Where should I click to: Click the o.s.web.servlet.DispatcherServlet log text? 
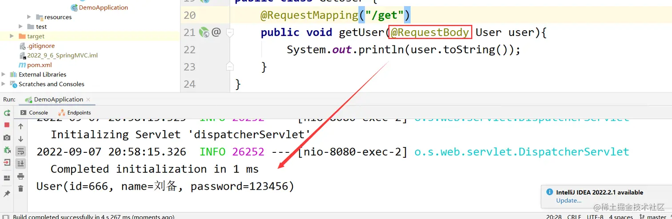click(522, 152)
